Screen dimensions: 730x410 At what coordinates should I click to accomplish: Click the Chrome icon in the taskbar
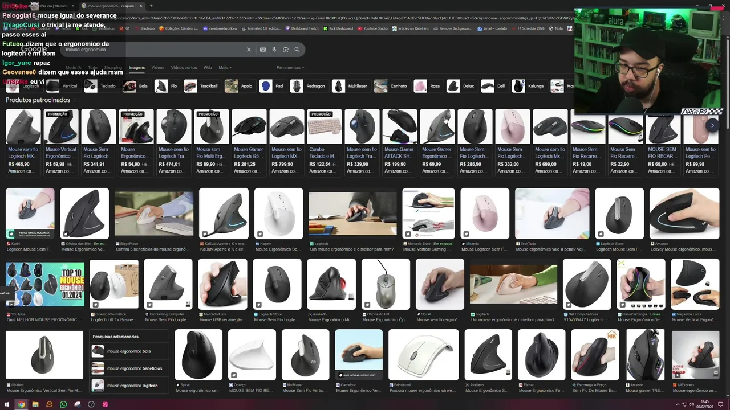tap(21, 404)
